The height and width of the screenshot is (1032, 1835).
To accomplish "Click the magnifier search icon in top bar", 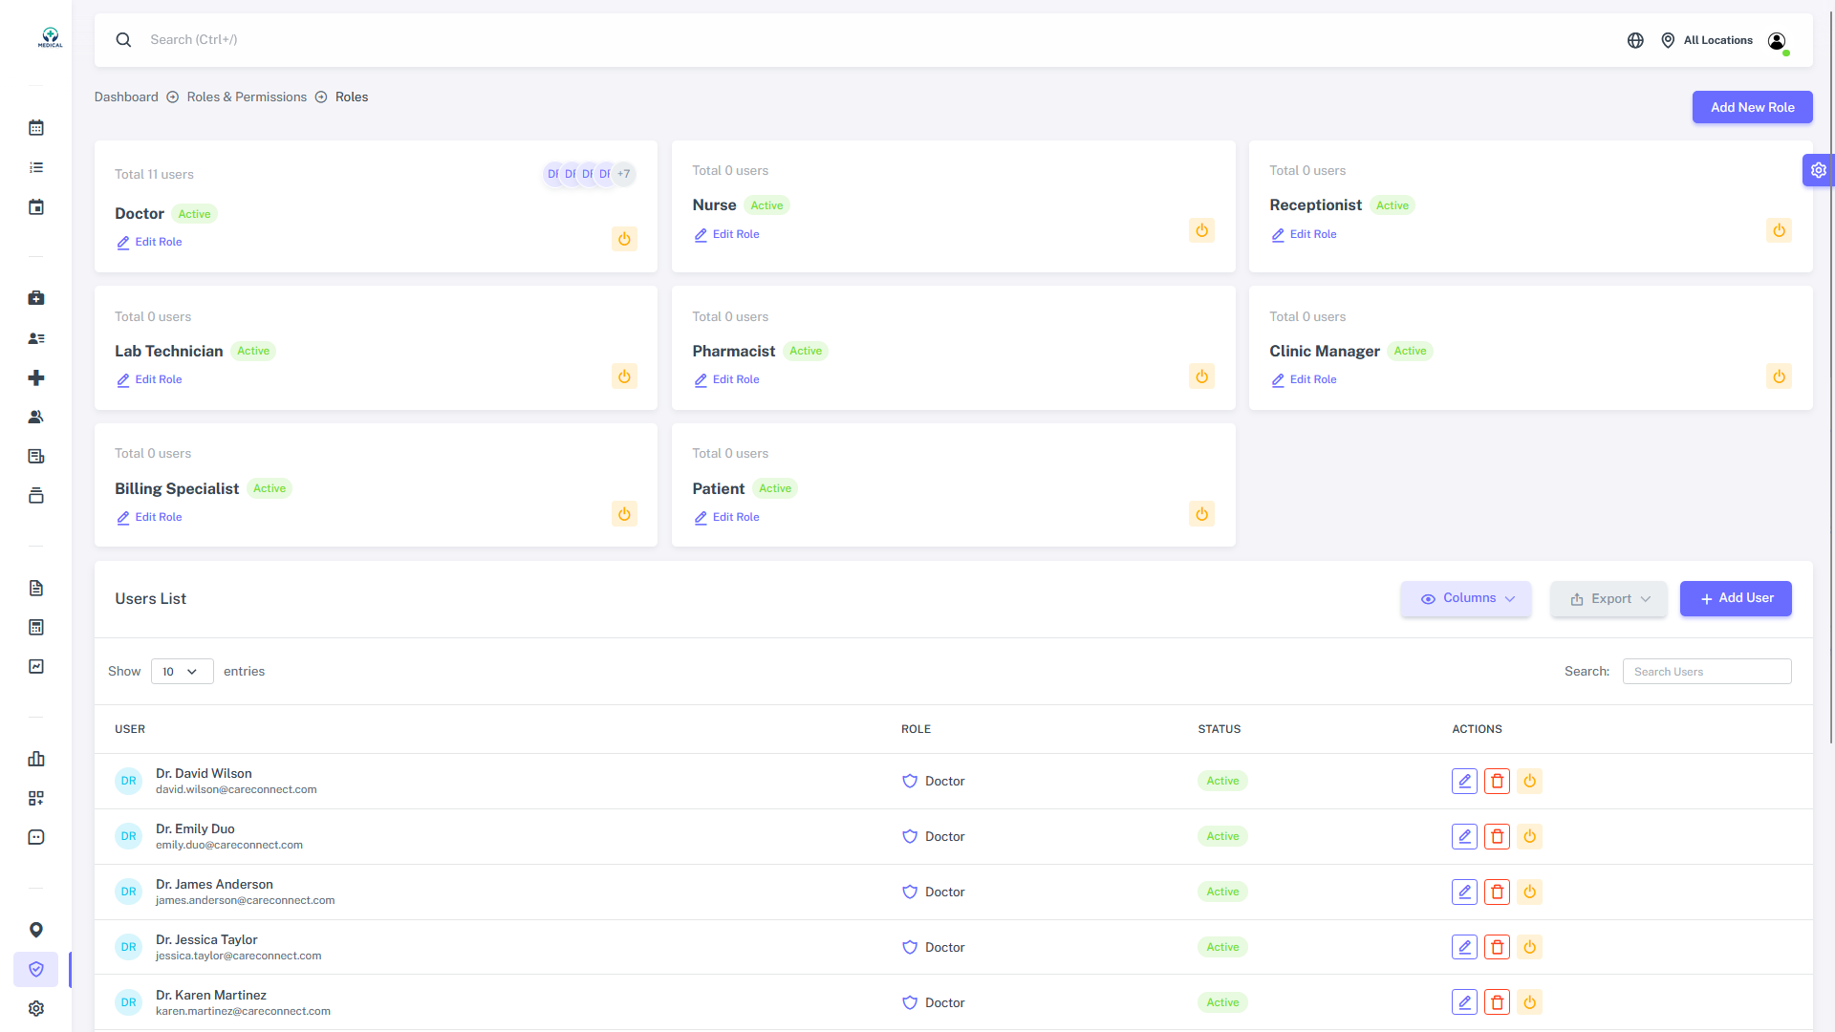I will point(123,39).
